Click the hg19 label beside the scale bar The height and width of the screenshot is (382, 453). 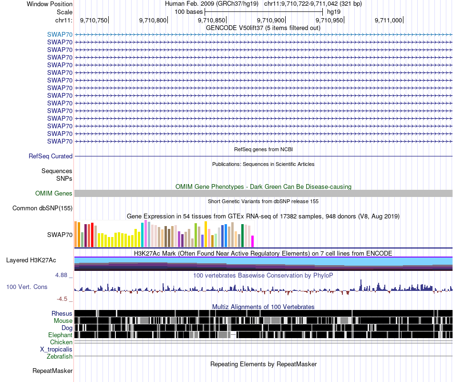(x=334, y=12)
